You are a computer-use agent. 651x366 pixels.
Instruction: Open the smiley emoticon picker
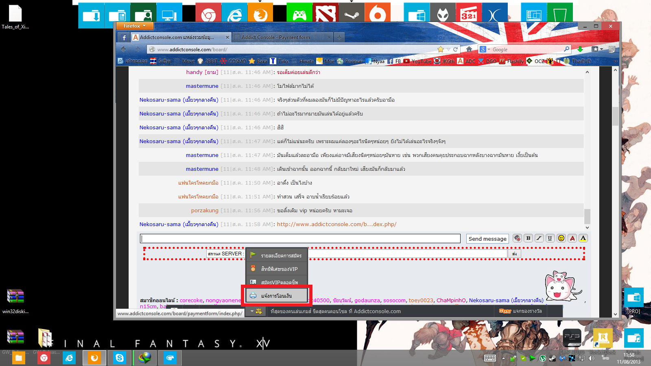561,238
